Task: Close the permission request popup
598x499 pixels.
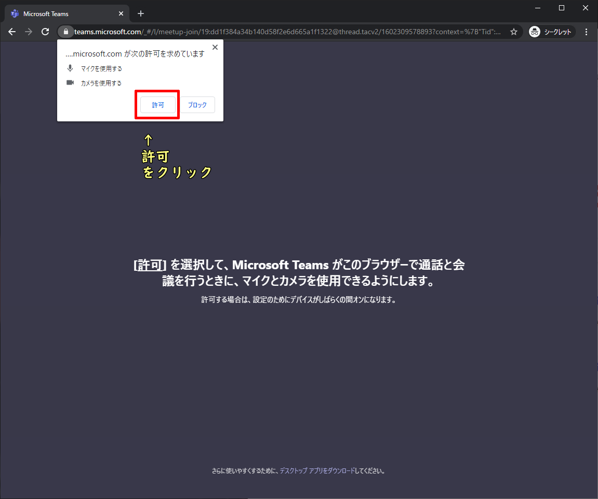Action: [x=215, y=47]
